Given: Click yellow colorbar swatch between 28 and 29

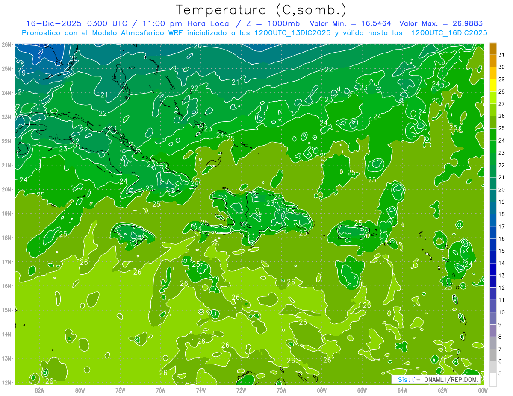Looking at the screenshot, I should click(x=493, y=85).
